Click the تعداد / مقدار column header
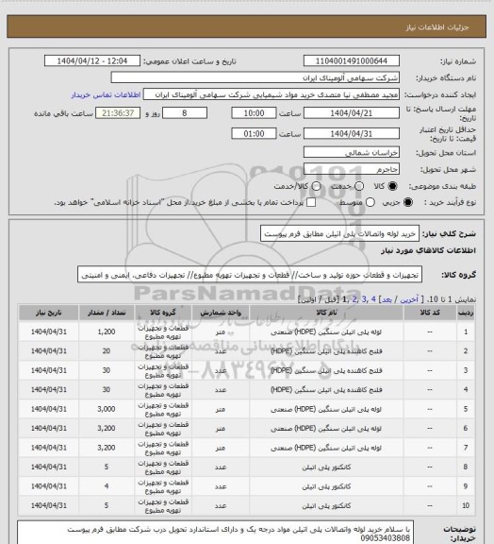The height and width of the screenshot is (544, 494). click(x=107, y=313)
